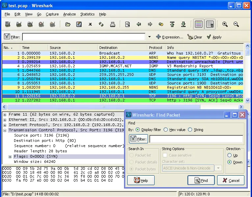Open a capture file via folder icon
Screen dimensions: 252x197
[x=68, y=24]
